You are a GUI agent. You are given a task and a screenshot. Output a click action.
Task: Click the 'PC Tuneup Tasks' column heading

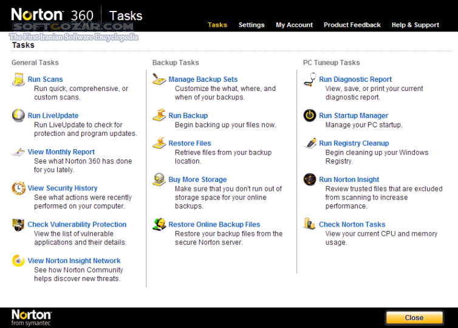(331, 62)
